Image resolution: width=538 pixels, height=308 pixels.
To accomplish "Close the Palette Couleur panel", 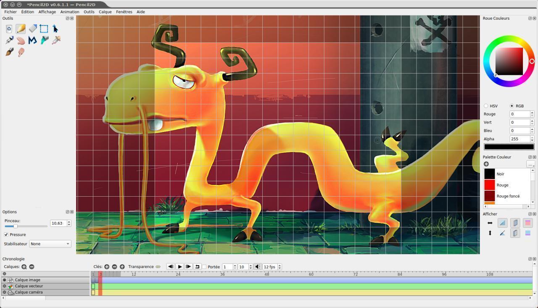I will (x=535, y=157).
